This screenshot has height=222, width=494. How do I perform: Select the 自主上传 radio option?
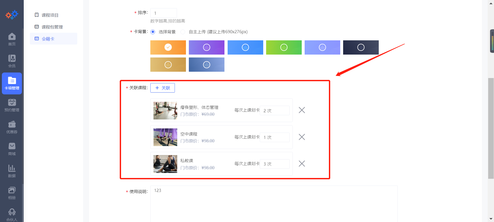click(183, 32)
